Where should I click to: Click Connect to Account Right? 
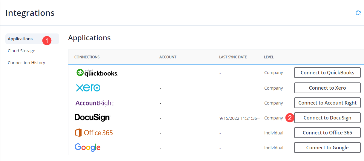[327, 103]
